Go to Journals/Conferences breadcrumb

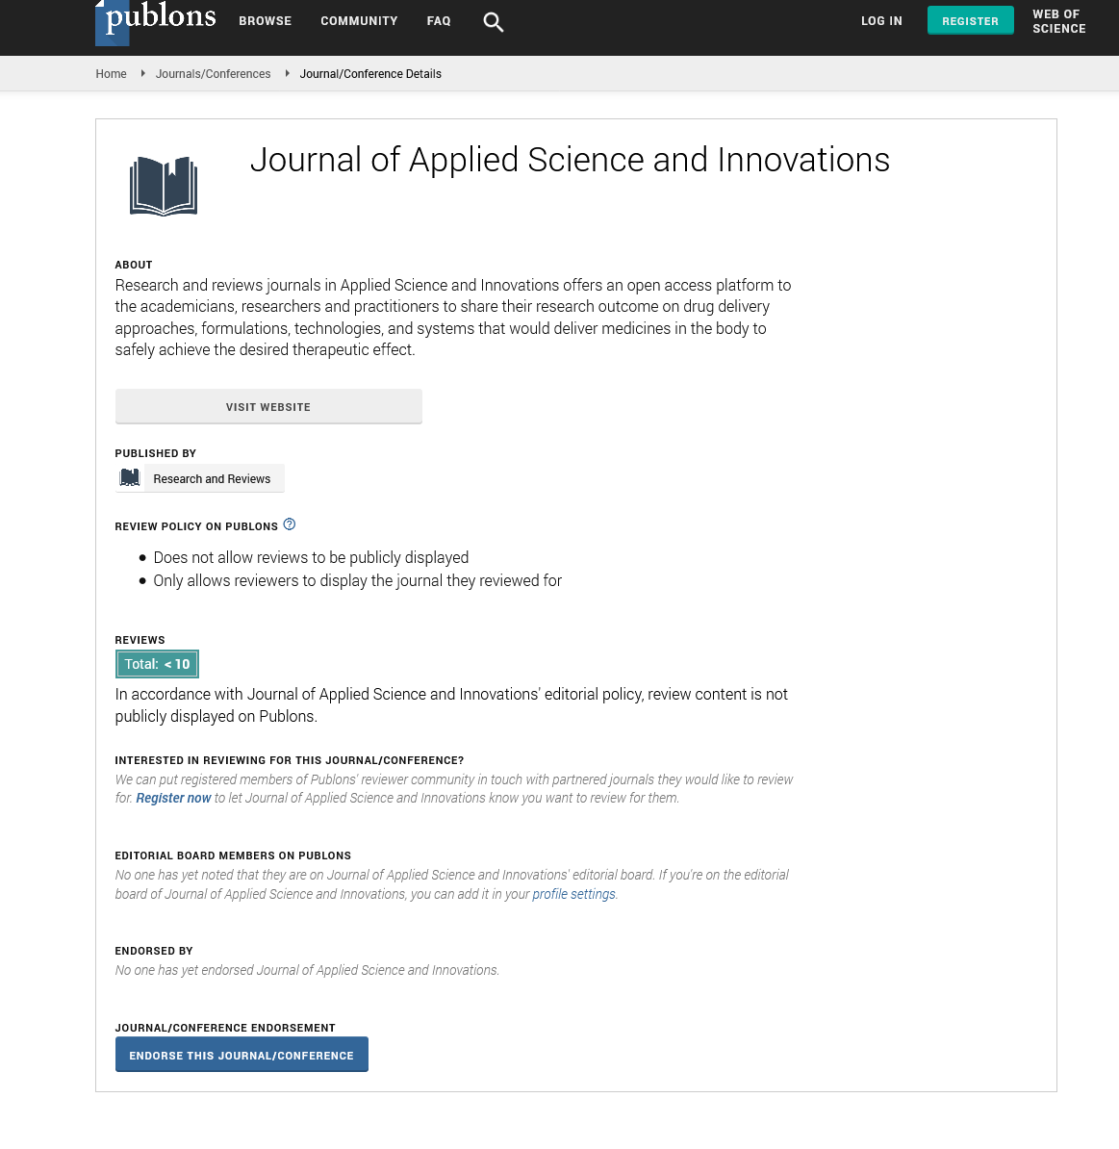(x=214, y=74)
